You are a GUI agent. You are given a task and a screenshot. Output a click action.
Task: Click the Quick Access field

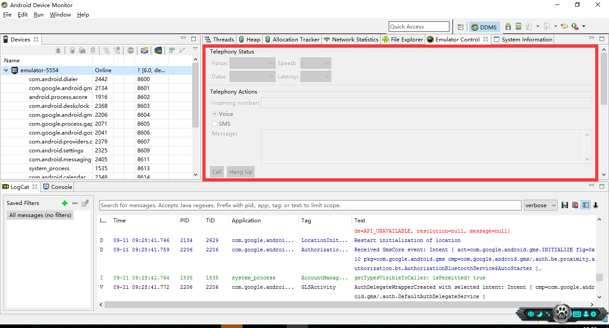[x=419, y=27]
